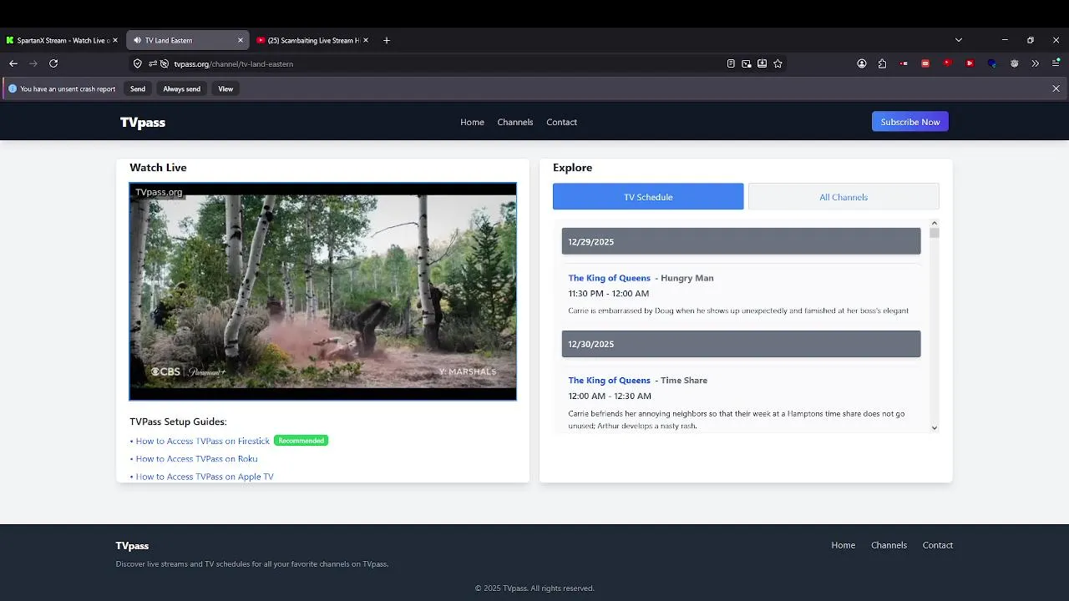Send the unsent crash report
This screenshot has width=1069, height=601.
coord(138,88)
